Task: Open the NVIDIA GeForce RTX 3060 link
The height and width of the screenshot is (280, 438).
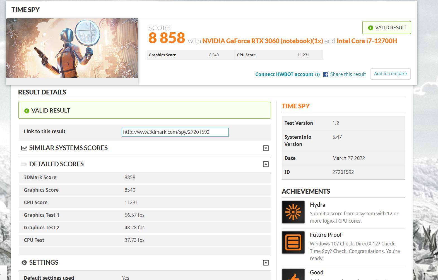Action: (x=262, y=41)
